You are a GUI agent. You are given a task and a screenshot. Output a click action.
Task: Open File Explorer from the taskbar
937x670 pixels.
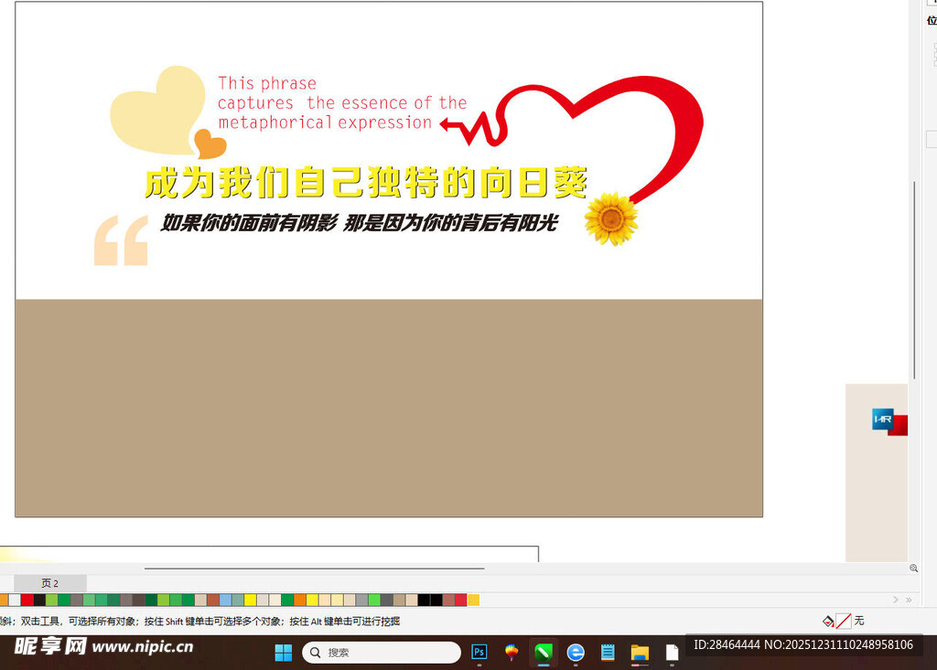coord(638,652)
